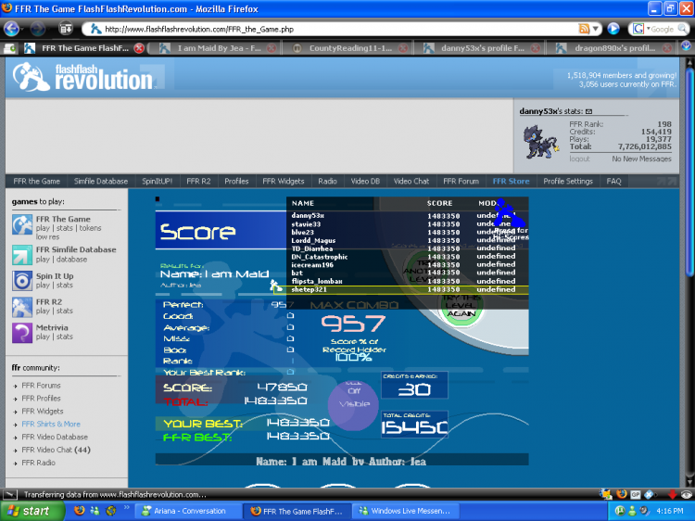Open Video DB nav item
This screenshot has height=521, width=695.
pos(365,181)
